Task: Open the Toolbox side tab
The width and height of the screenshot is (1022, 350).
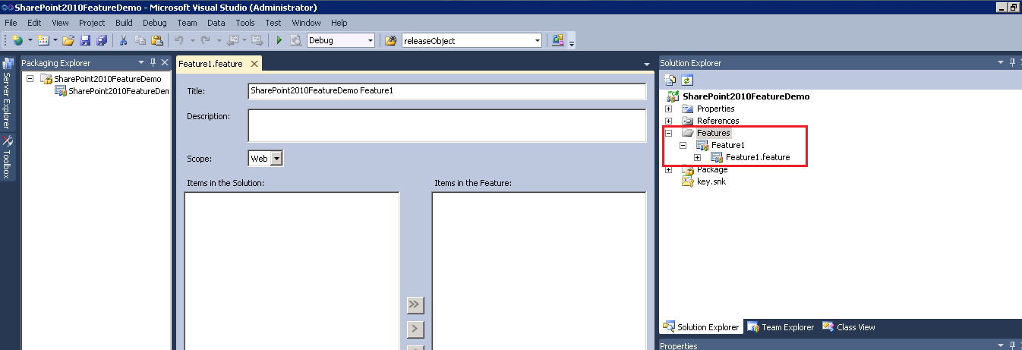Action: 8,157
